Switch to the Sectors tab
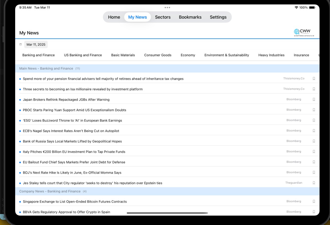 (163, 17)
